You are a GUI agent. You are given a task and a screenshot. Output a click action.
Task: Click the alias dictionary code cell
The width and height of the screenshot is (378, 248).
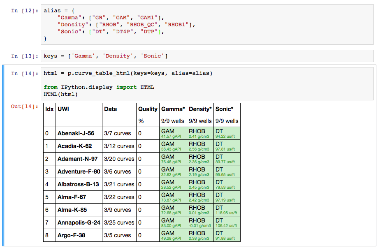[x=207, y=24]
